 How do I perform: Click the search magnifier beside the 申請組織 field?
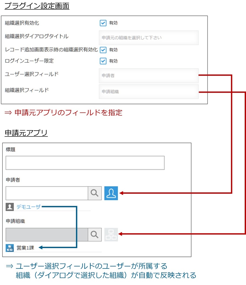(95, 234)
